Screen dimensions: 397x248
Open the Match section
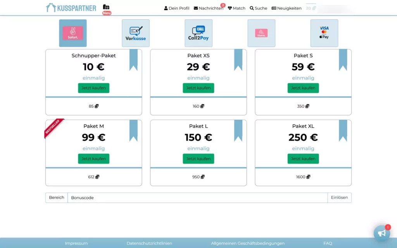(x=236, y=8)
